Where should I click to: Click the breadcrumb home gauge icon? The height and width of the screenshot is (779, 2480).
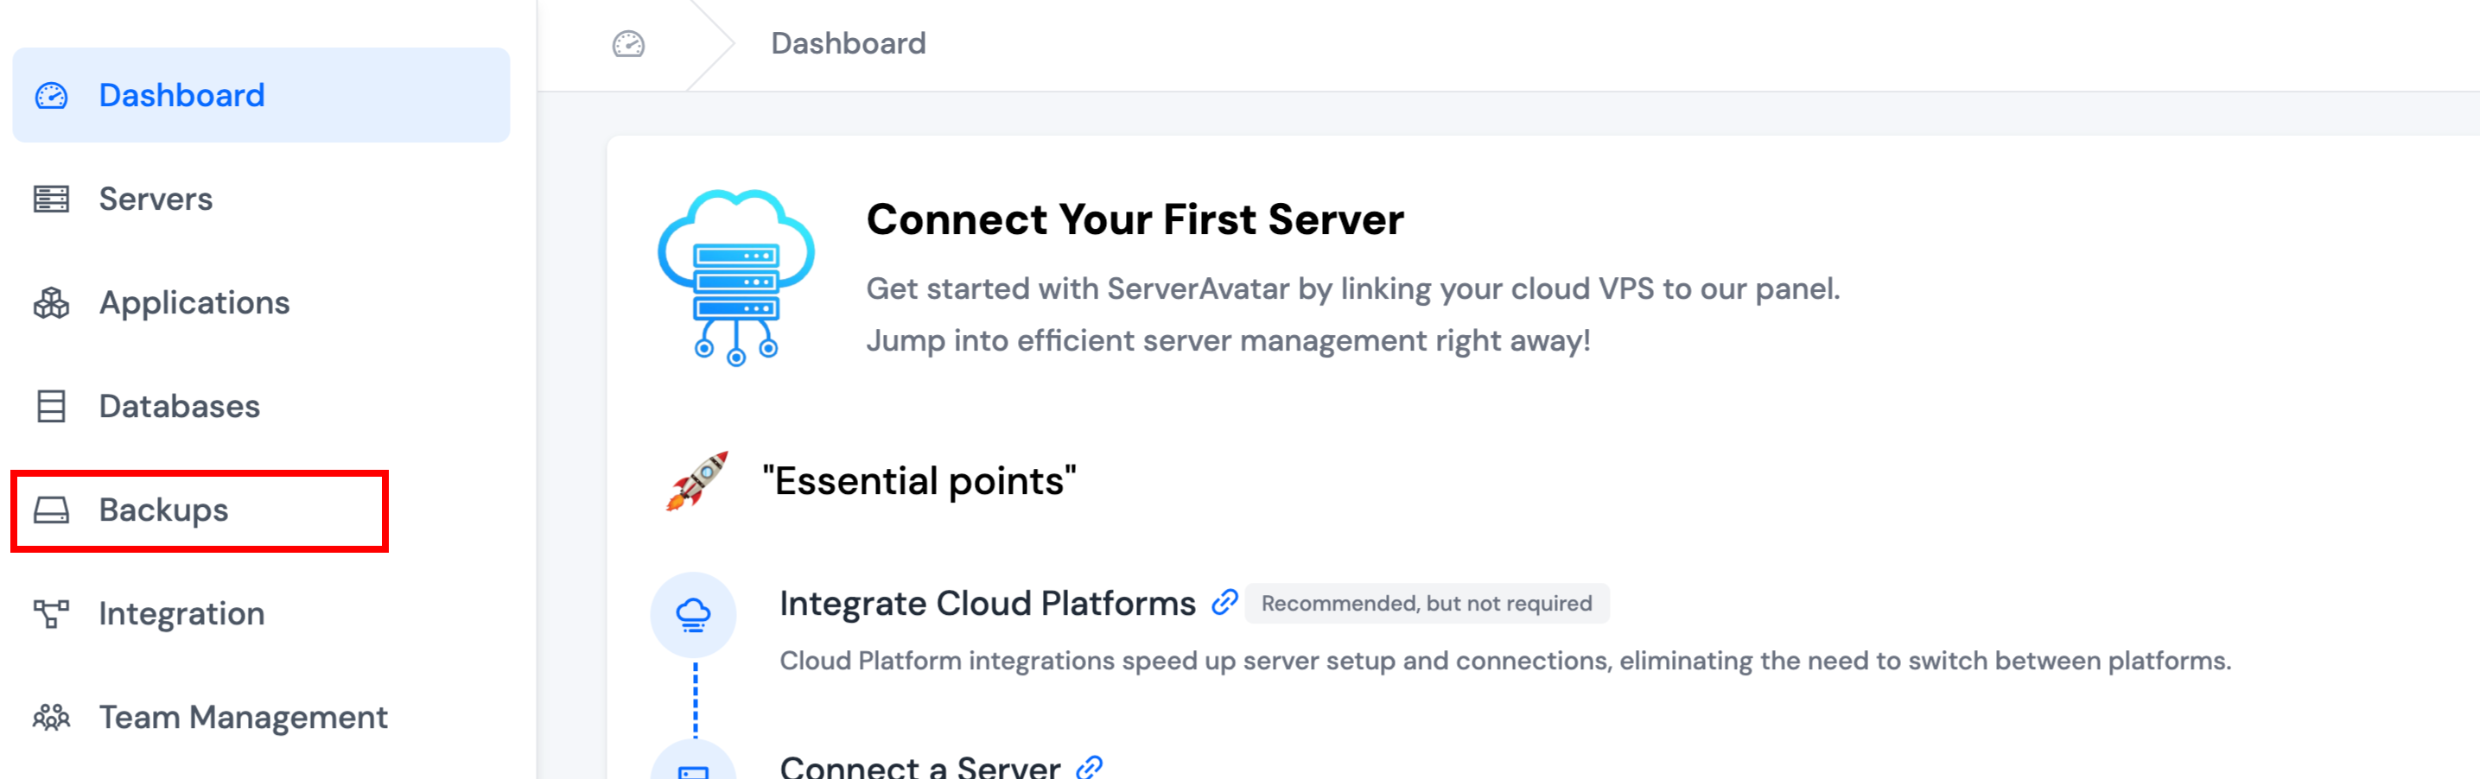pos(629,44)
